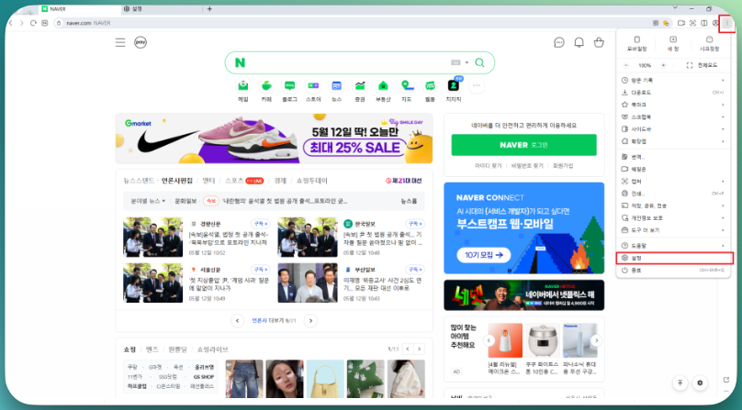The image size is (742, 410).
Task: Subscribe to 한국일보 with 구독 button
Action: (x=415, y=224)
